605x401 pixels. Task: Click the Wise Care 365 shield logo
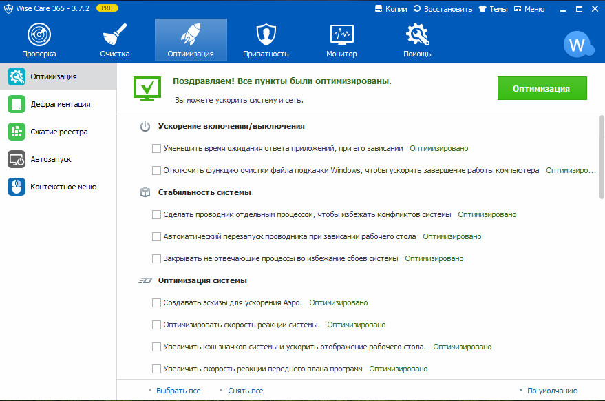tap(8, 8)
